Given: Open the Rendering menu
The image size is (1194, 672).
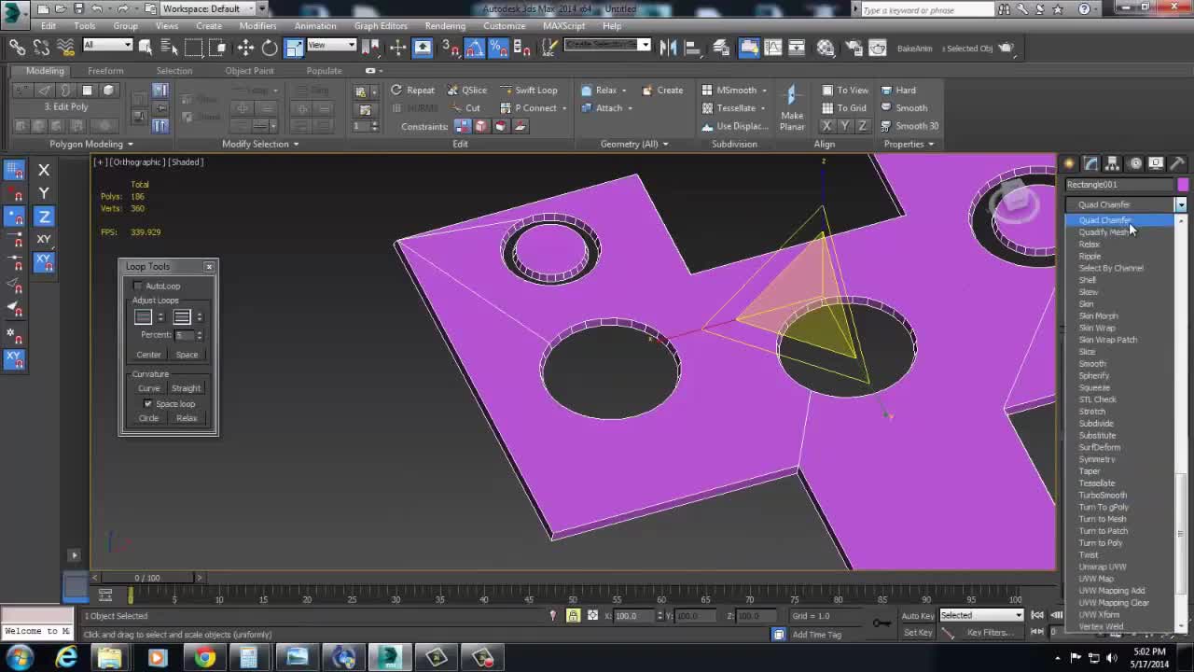Looking at the screenshot, I should pos(445,26).
